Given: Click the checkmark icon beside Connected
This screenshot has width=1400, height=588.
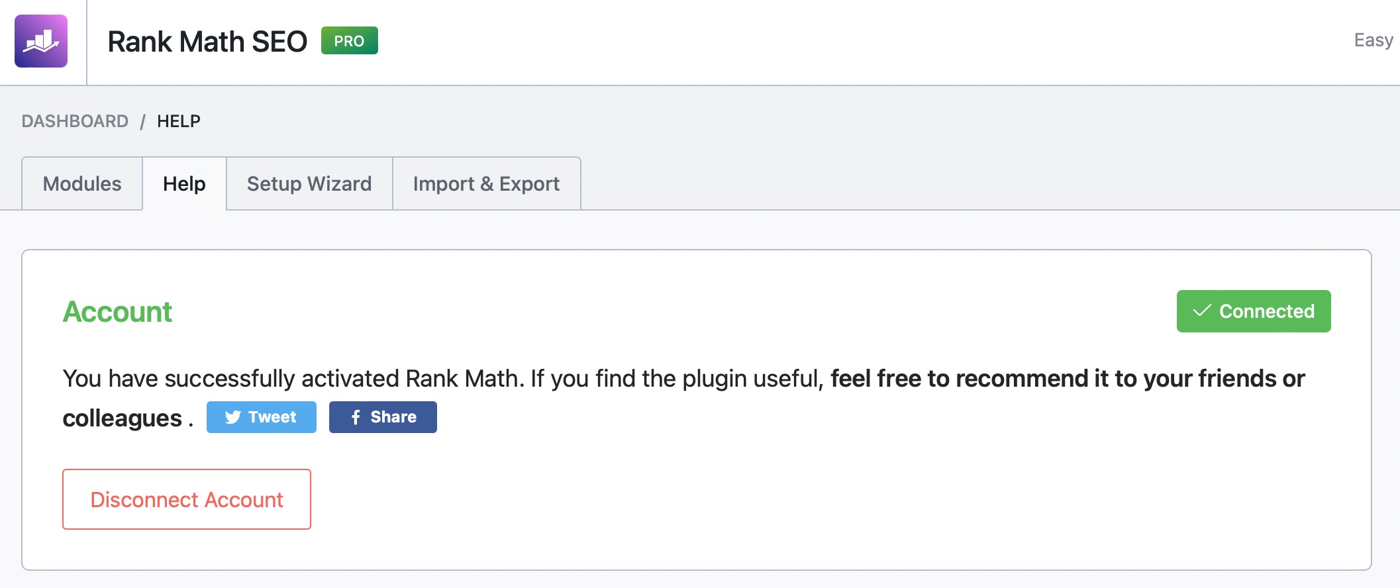Looking at the screenshot, I should (x=1201, y=311).
